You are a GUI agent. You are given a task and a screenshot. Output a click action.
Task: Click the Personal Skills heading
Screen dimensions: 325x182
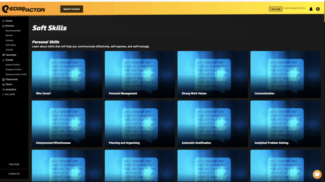pos(46,42)
